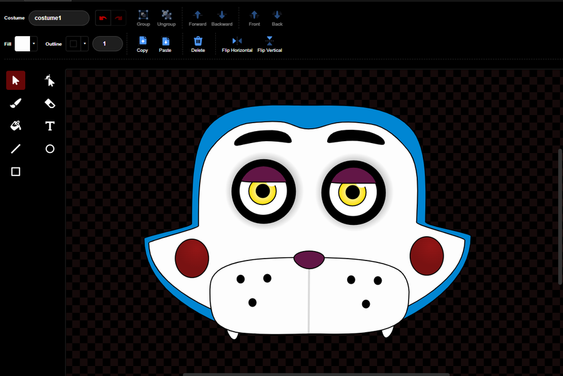The image size is (563, 376).
Task: Select the Reshape tool
Action: tap(49, 81)
